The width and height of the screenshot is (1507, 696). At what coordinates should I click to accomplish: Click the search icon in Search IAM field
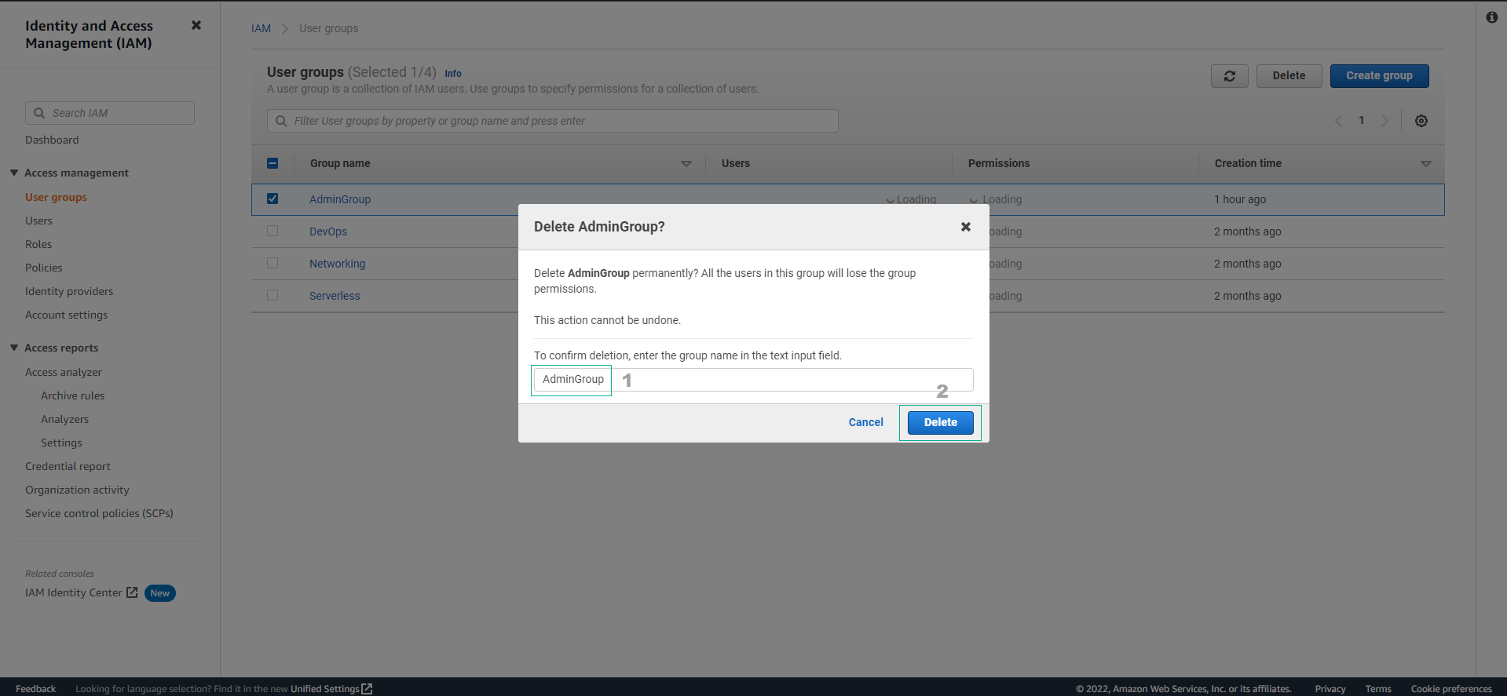(x=39, y=113)
